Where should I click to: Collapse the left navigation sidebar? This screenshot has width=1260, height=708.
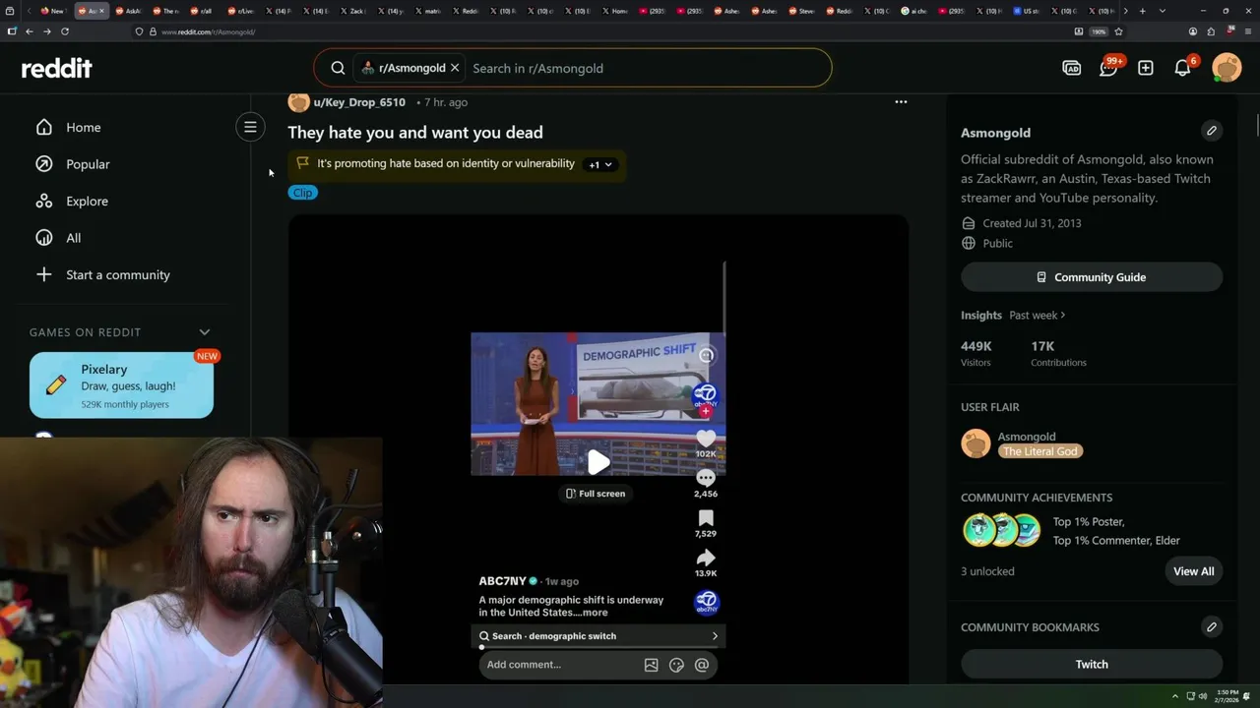[250, 127]
